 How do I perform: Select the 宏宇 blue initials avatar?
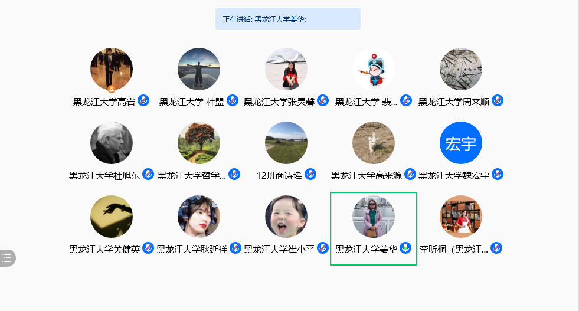point(461,143)
